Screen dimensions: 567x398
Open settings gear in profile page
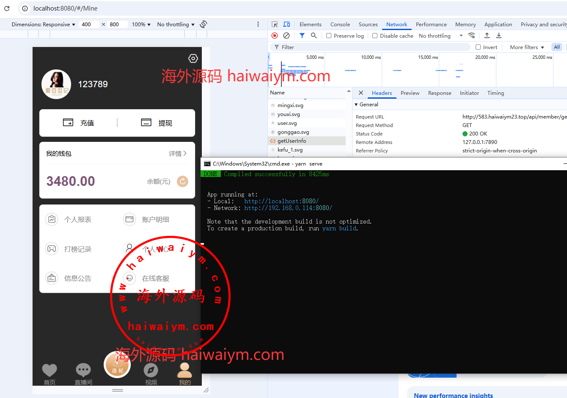(193, 58)
